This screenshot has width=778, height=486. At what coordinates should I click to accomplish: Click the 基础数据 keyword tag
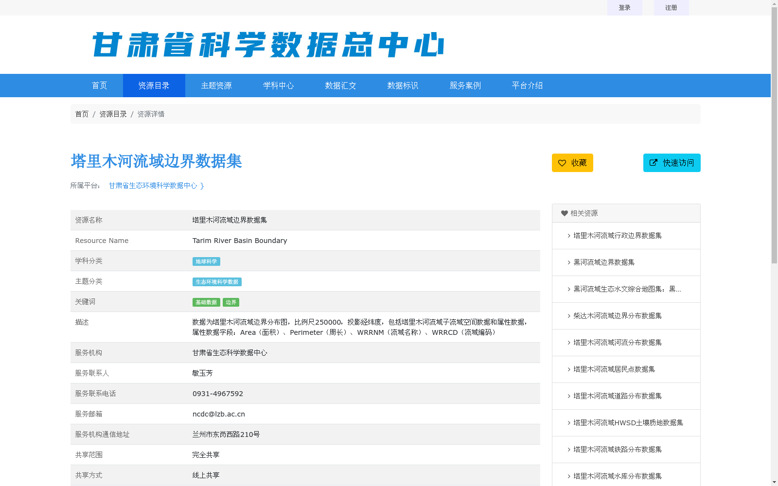point(206,302)
